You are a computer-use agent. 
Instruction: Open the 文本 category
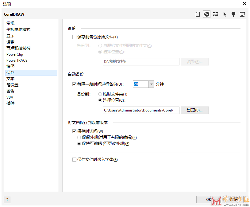click(x=31, y=79)
